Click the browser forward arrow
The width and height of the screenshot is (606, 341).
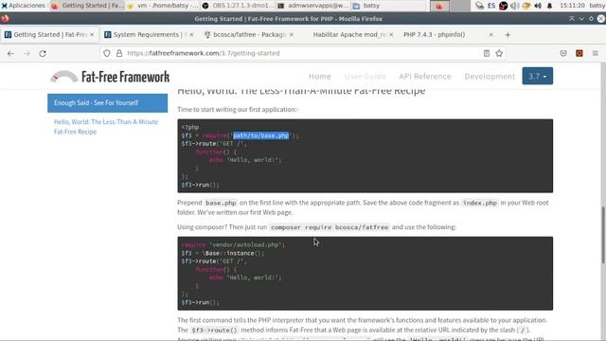(x=27, y=53)
